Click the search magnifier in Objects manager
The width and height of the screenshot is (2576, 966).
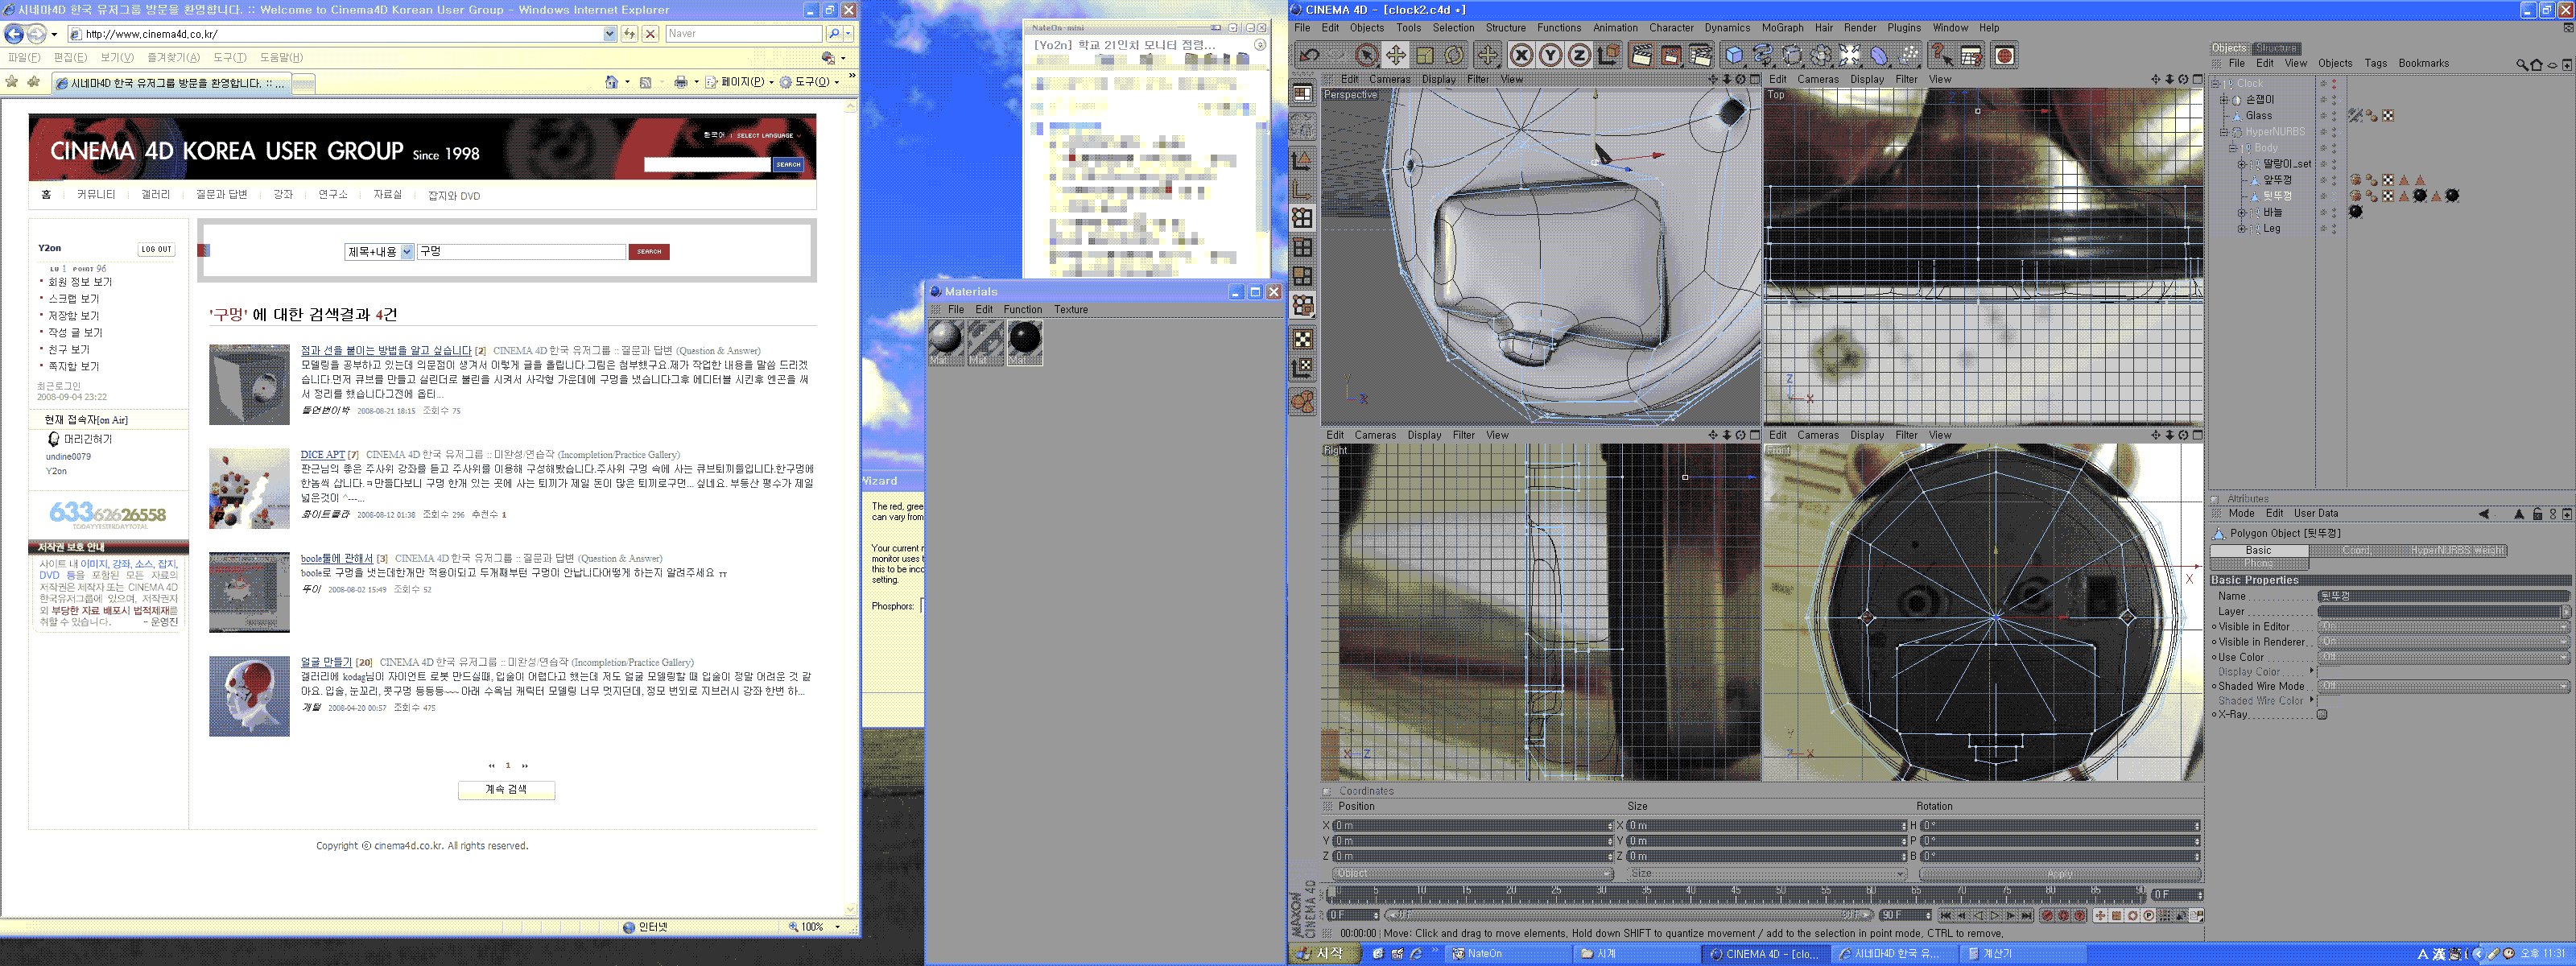point(2521,65)
